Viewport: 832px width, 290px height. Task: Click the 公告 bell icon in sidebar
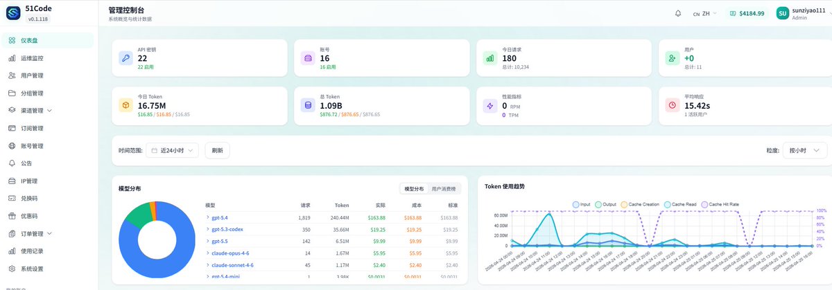12,163
